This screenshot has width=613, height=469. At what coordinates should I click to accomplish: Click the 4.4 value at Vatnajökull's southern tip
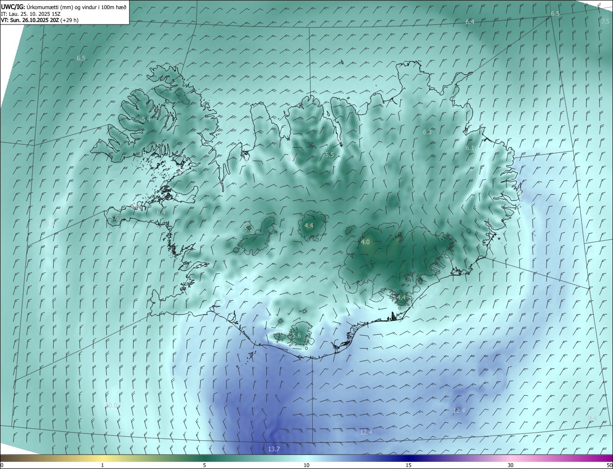pyautogui.click(x=401, y=298)
